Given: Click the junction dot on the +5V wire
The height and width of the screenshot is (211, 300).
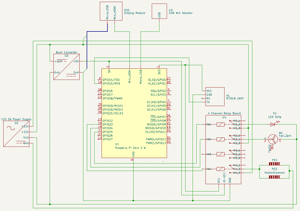Looking at the screenshot, I should coord(109,61).
